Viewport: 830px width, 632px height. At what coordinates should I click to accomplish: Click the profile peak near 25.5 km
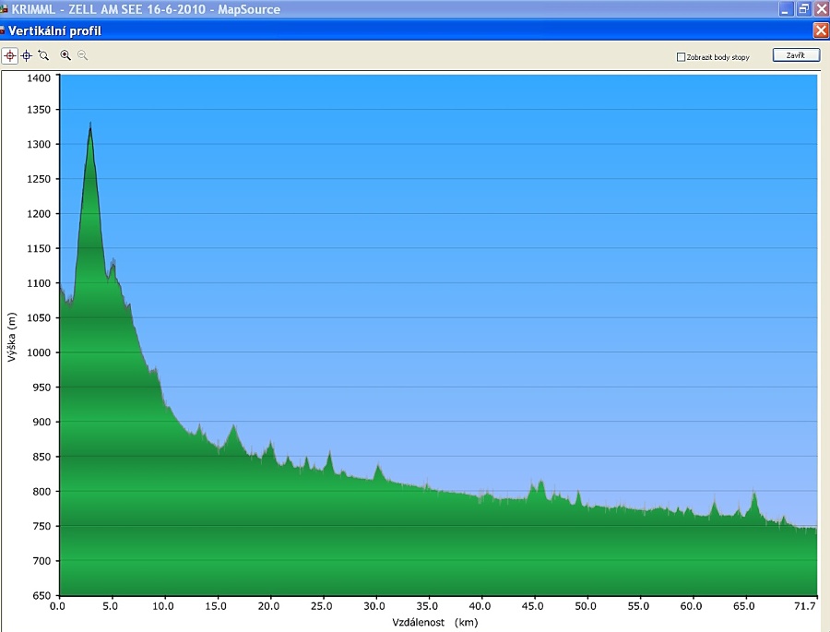coord(329,454)
